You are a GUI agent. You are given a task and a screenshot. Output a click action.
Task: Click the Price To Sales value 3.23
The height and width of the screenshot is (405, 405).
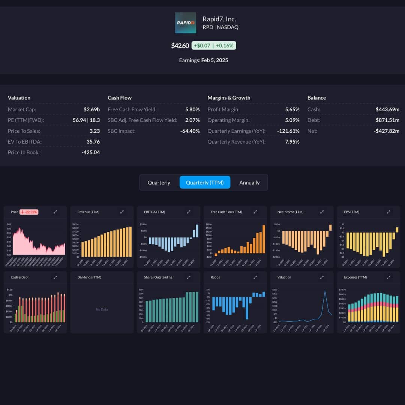pyautogui.click(x=95, y=131)
